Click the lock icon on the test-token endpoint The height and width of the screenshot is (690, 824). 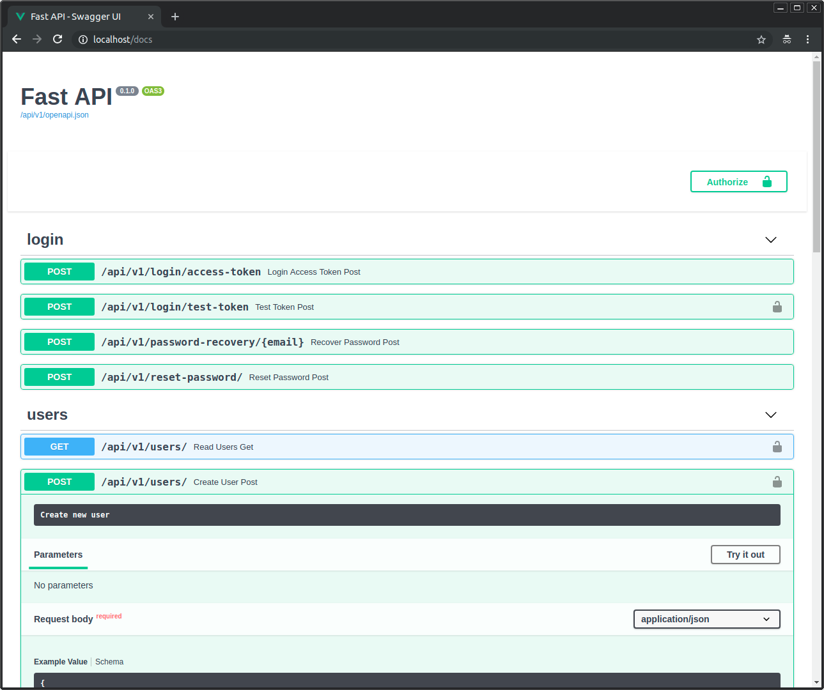click(x=777, y=307)
